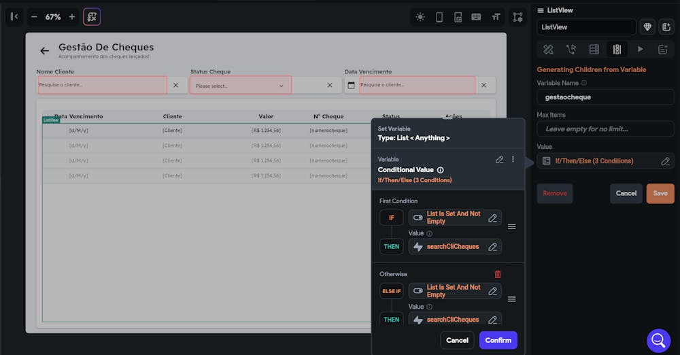Edit the ELSE IF List Is Set condition
This screenshot has height=355, width=680.
click(x=455, y=291)
